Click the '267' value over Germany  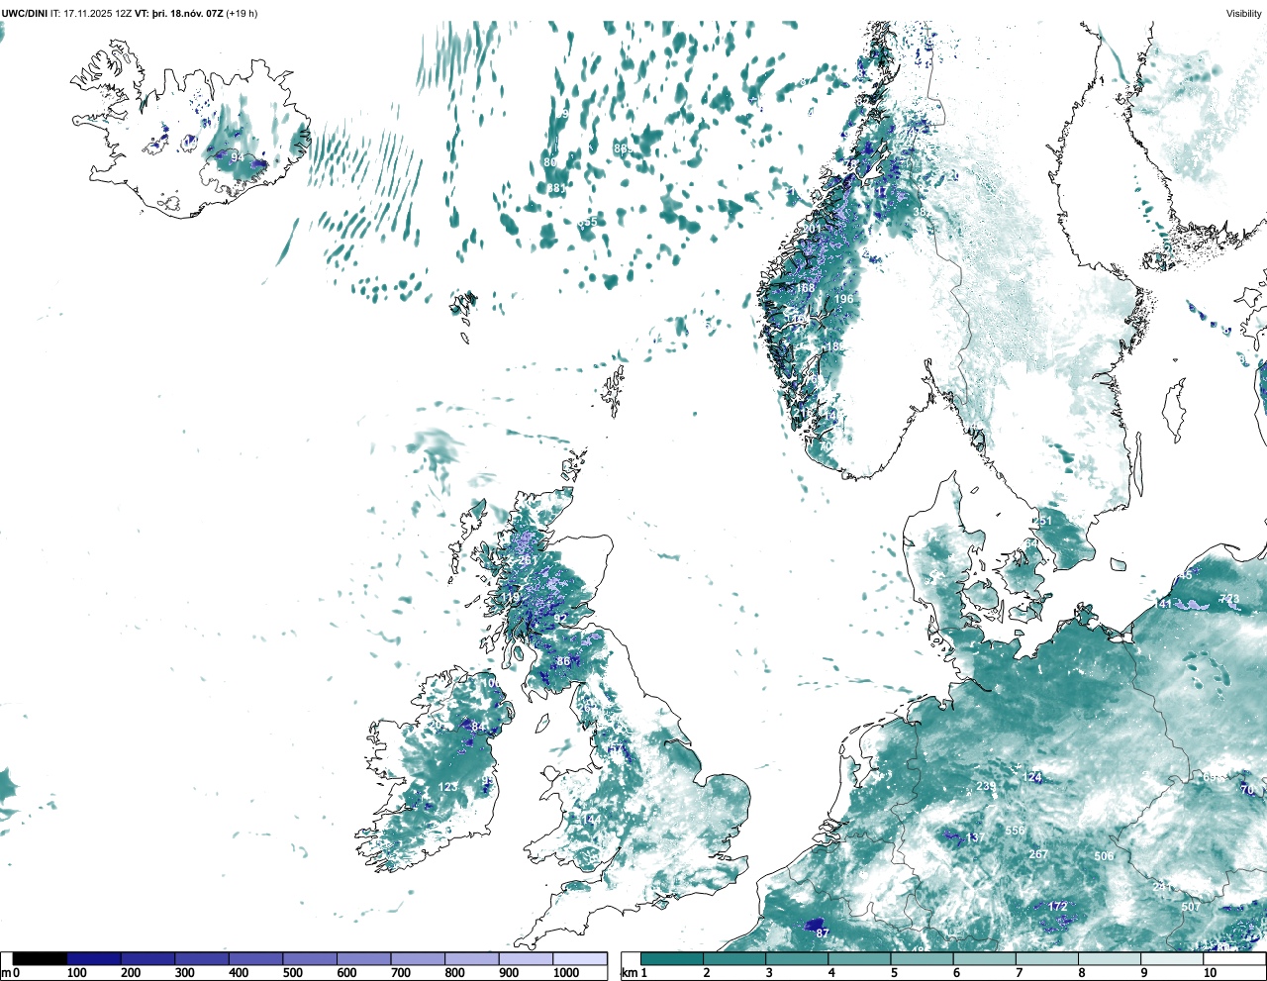coord(1038,854)
